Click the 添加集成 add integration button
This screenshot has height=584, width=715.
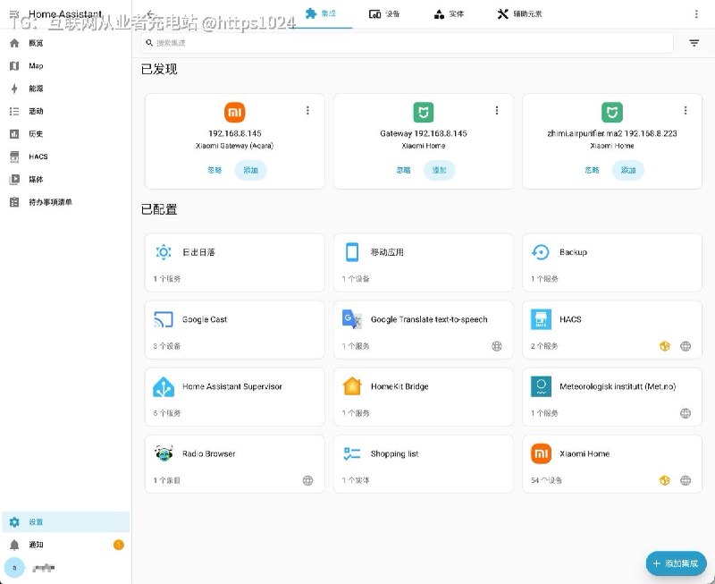click(677, 563)
